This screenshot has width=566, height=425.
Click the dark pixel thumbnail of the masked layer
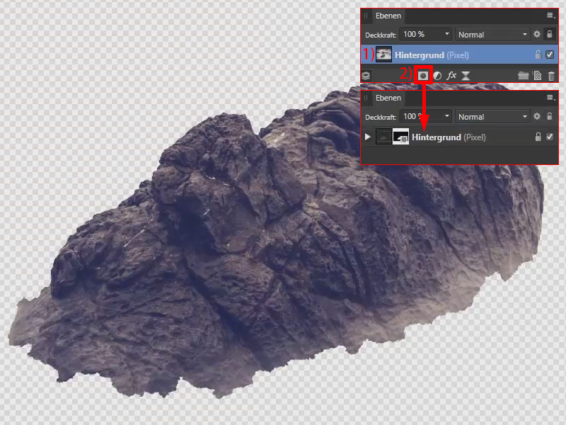(383, 137)
